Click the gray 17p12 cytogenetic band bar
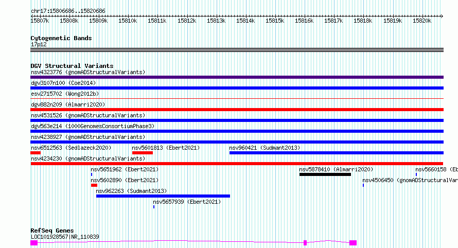Image resolution: width=458 pixels, height=248 pixels. (237, 50)
